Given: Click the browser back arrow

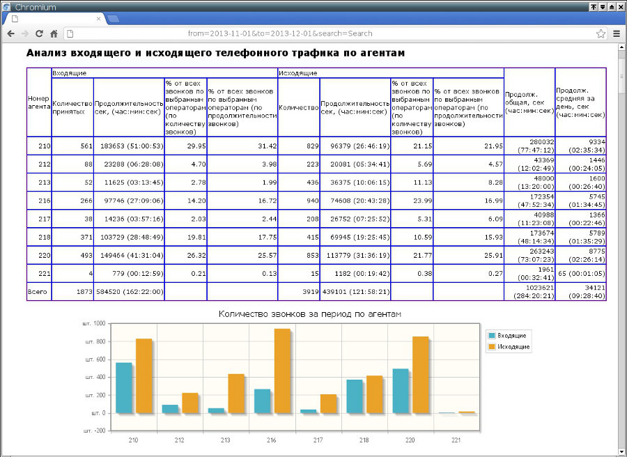Looking at the screenshot, I should 10,33.
